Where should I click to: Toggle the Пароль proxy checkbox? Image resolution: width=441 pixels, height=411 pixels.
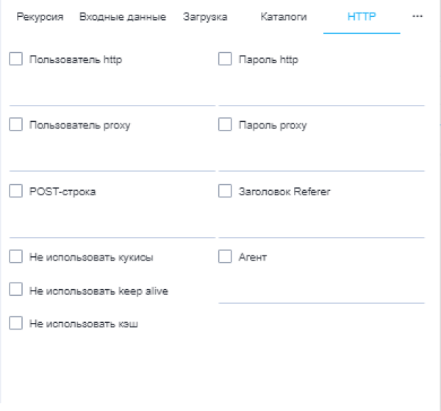(x=225, y=125)
